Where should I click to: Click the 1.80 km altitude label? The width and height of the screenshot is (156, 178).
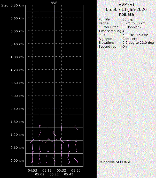(x=18, y=122)
